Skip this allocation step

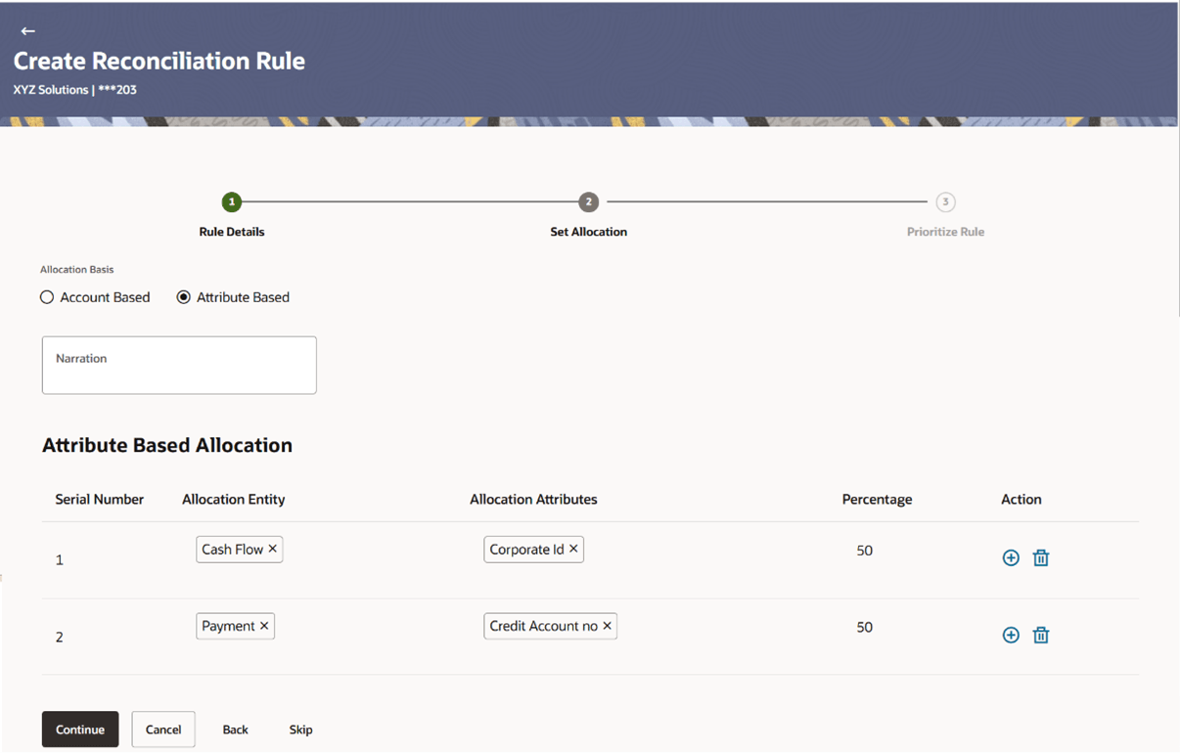300,730
